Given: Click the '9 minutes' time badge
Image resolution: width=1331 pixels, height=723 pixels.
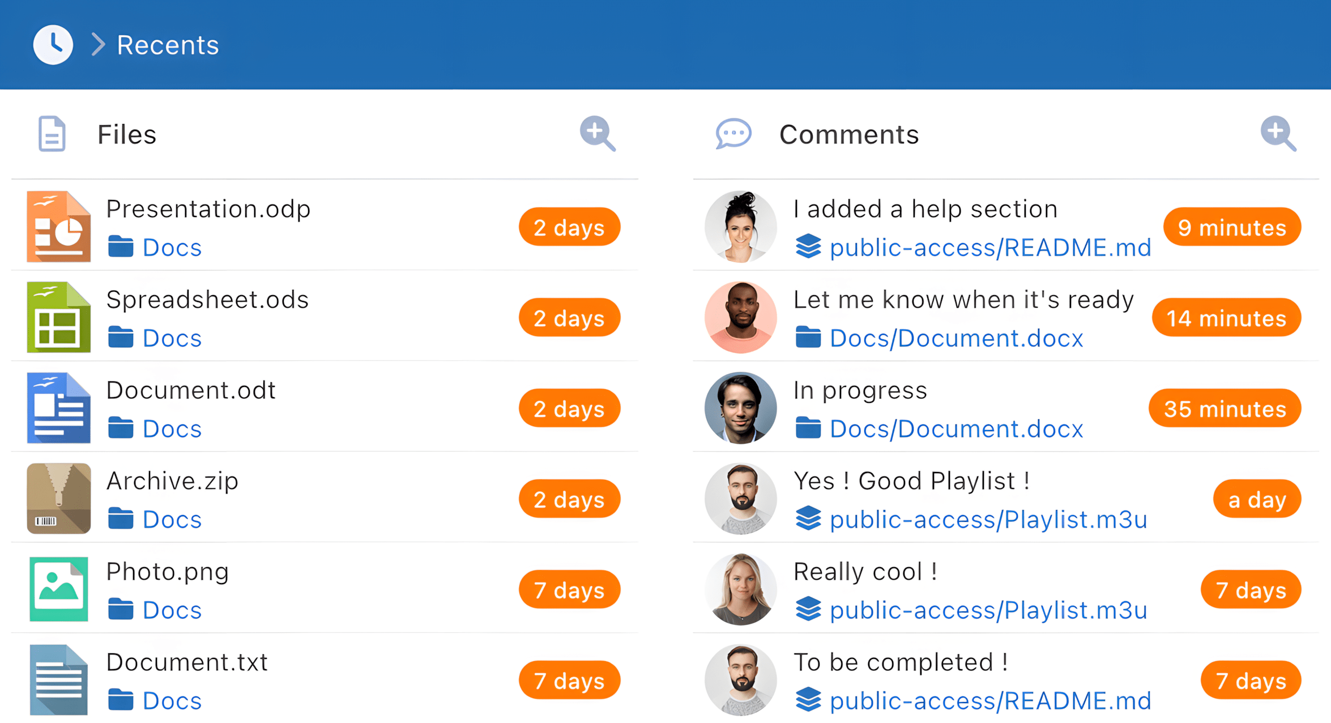Looking at the screenshot, I should pyautogui.click(x=1231, y=227).
